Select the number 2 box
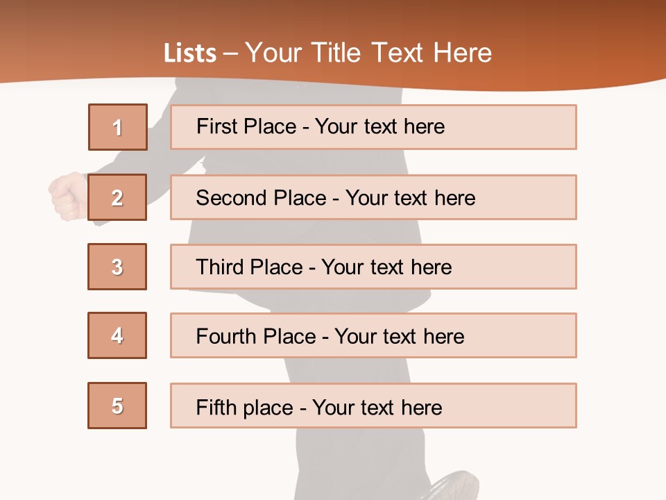Image resolution: width=666 pixels, height=500 pixels. click(x=117, y=197)
